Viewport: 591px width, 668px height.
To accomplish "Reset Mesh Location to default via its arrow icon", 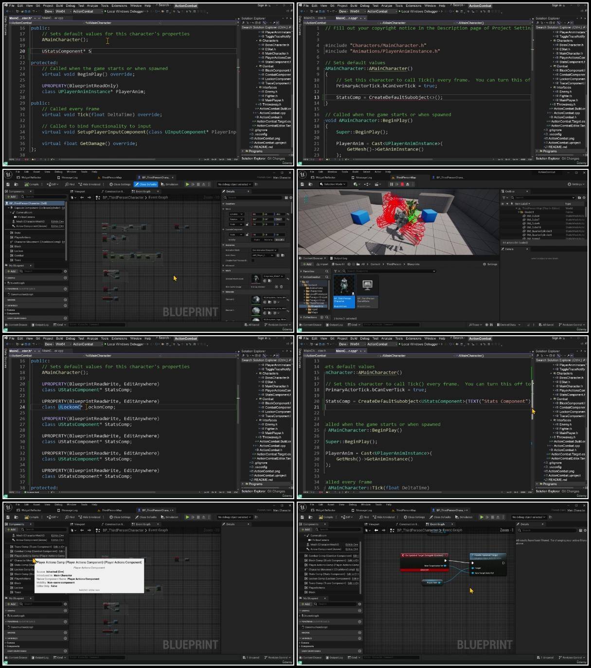I will pos(289,214).
